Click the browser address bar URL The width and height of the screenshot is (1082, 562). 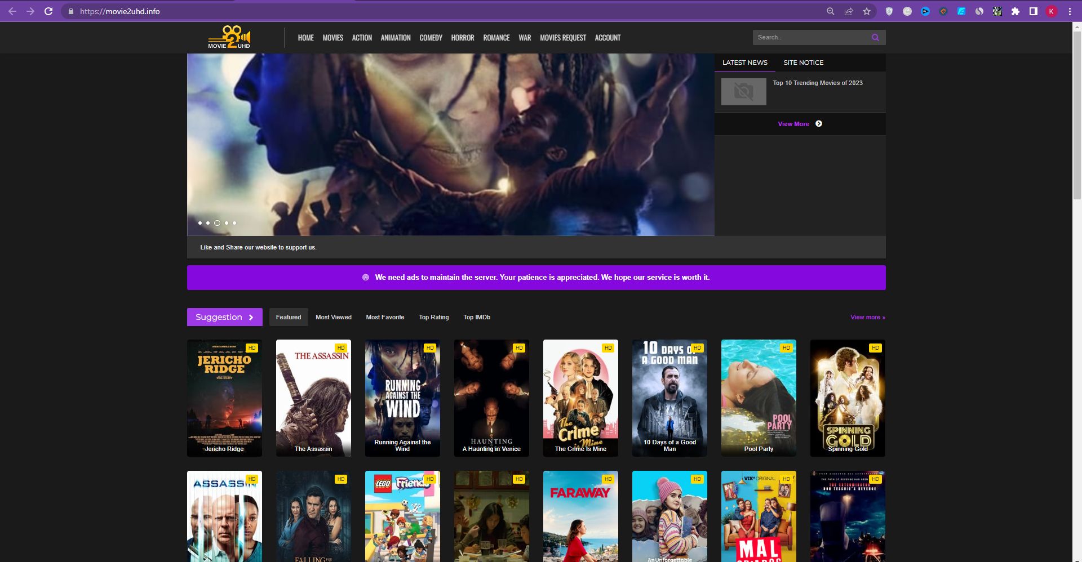[x=120, y=11]
